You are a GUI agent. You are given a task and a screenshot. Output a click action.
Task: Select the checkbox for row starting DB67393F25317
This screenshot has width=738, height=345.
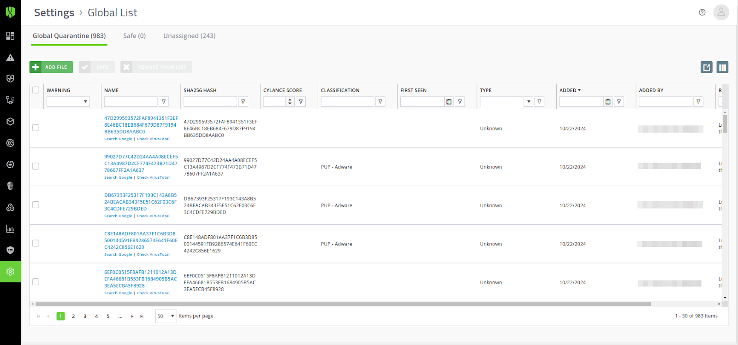click(36, 205)
